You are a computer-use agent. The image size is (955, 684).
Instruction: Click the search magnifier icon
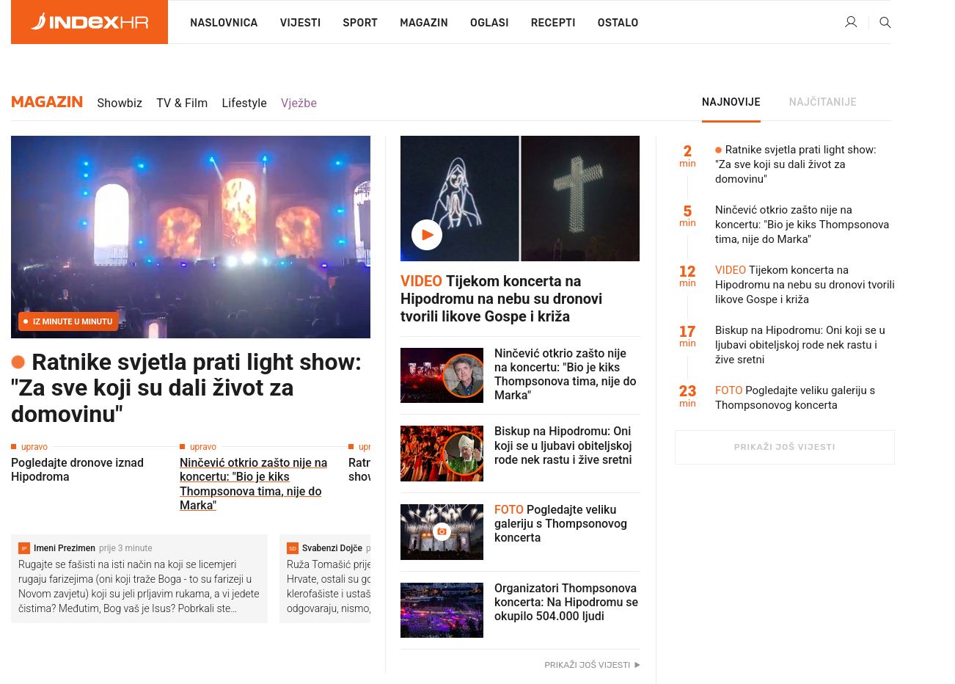tap(885, 22)
